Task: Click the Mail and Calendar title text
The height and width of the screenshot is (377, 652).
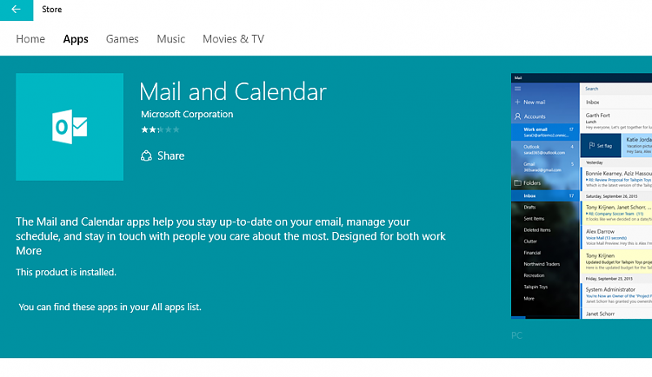Action: pyautogui.click(x=233, y=92)
